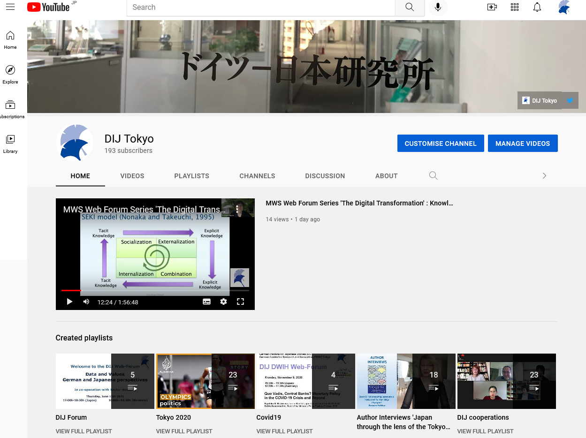The width and height of the screenshot is (586, 438).
Task: Open Explore in sidebar
Action: 10,75
